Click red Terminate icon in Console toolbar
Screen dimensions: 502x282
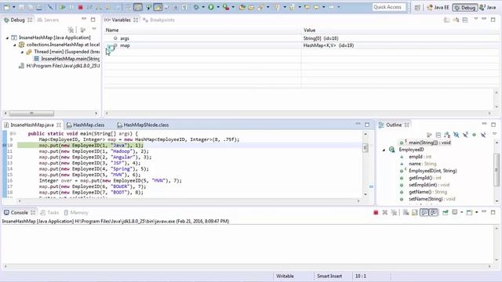376,212
